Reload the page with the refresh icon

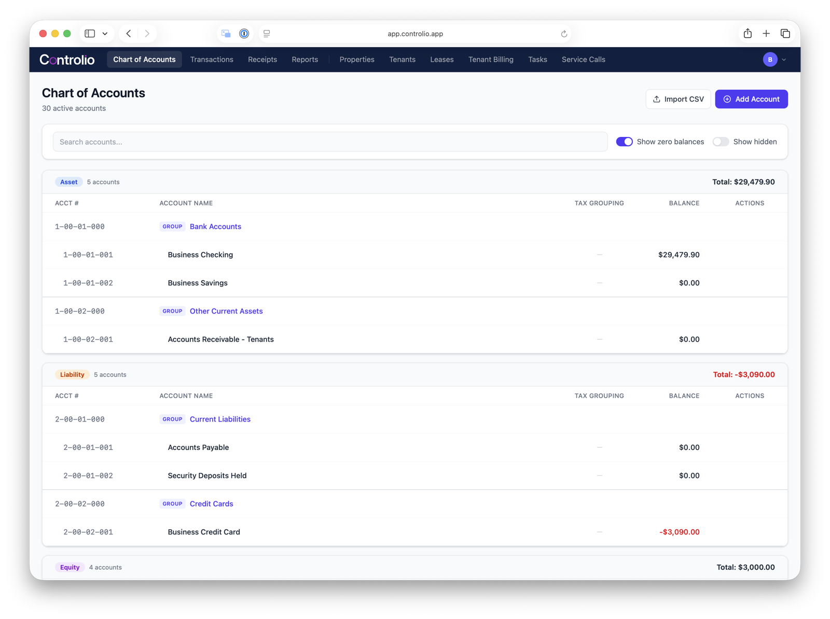click(564, 34)
